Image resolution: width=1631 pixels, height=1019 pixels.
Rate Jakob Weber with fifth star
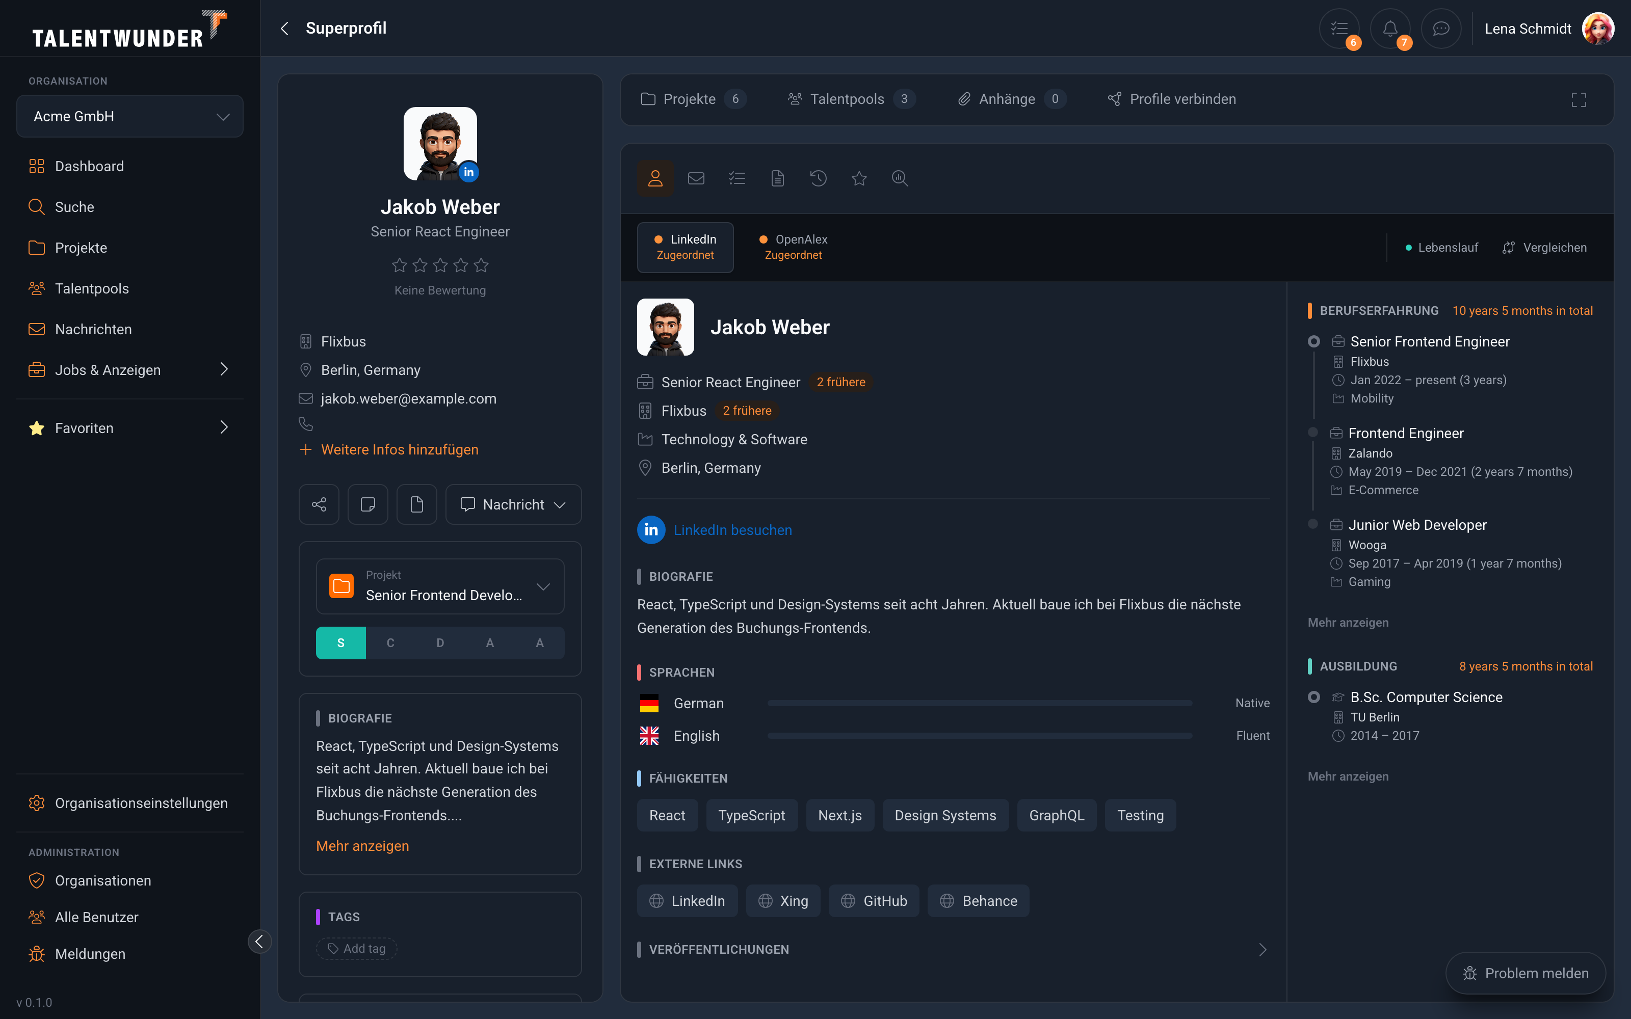pos(481,265)
